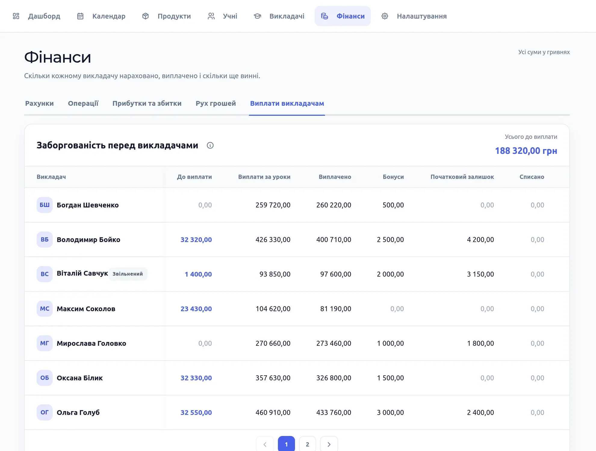
Task: Click the previous page chevron button
Action: point(265,444)
